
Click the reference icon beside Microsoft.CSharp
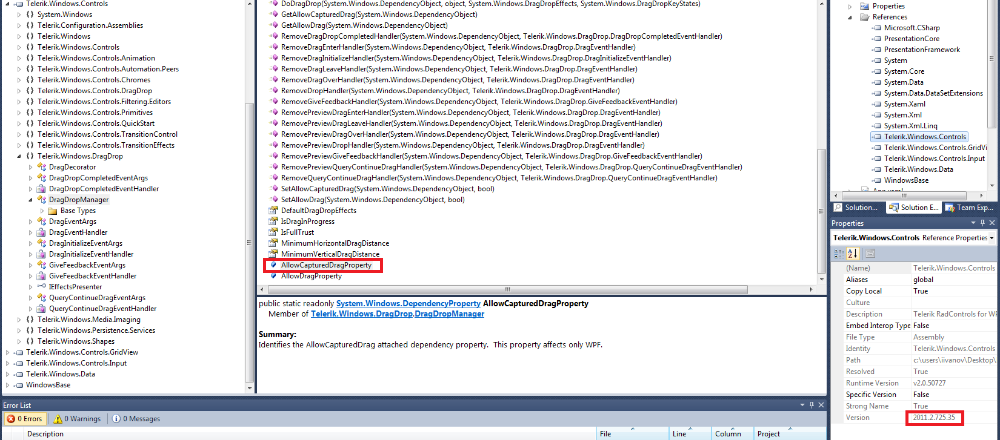coord(876,28)
